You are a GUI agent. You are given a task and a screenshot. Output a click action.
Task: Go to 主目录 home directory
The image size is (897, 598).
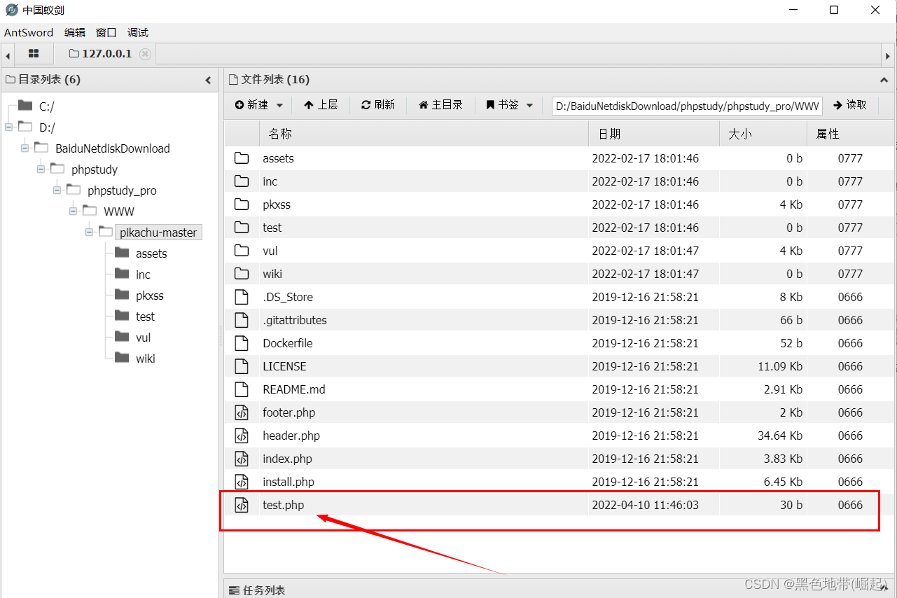[x=440, y=105]
